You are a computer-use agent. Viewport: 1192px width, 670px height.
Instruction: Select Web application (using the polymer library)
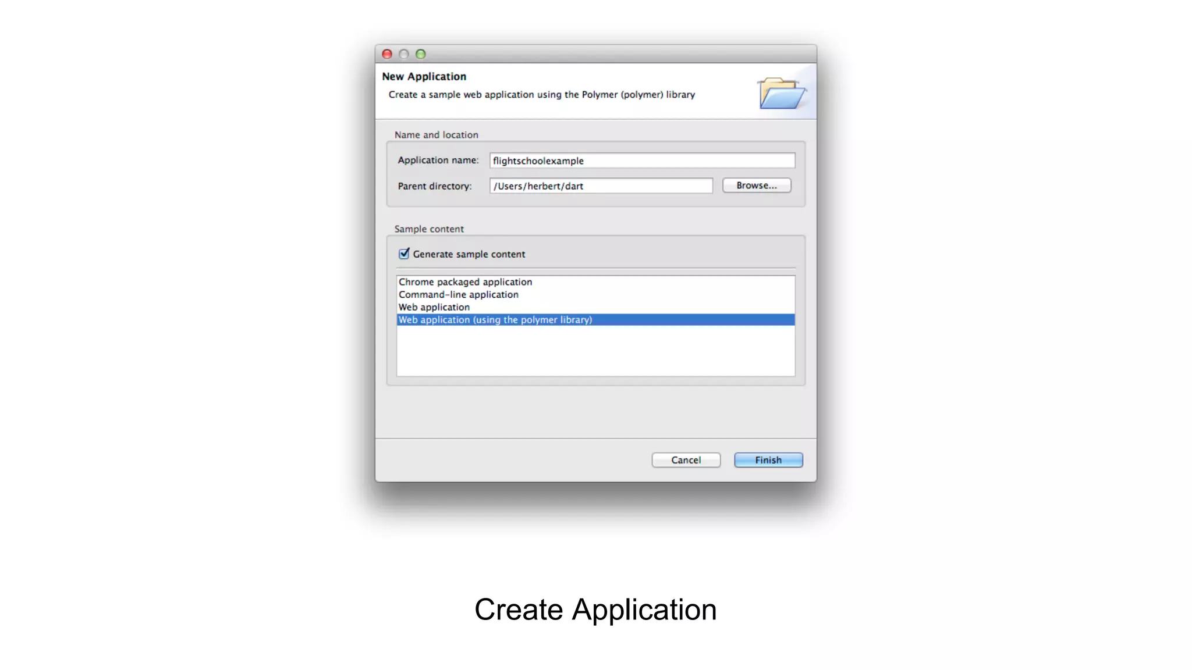595,320
